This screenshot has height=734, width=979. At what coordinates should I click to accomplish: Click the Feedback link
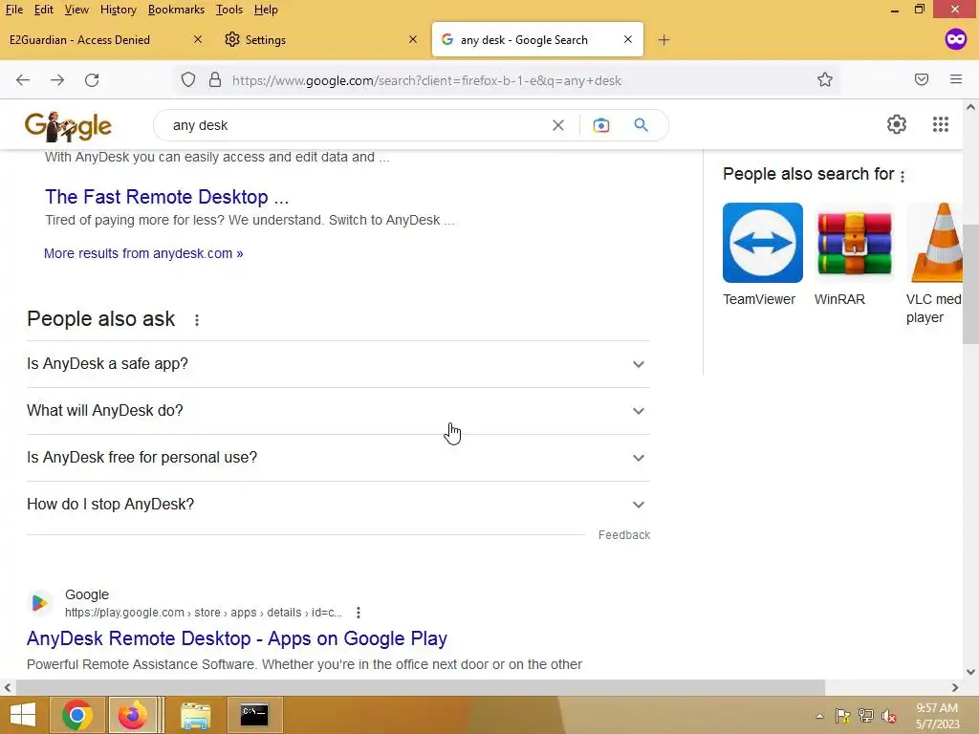point(624,535)
